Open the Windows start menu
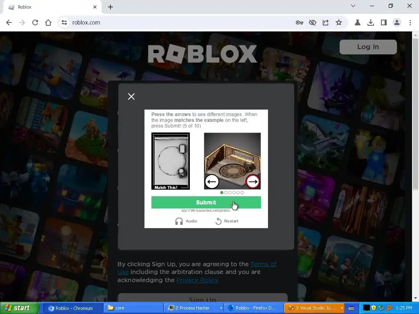The image size is (419, 314). click(x=20, y=308)
